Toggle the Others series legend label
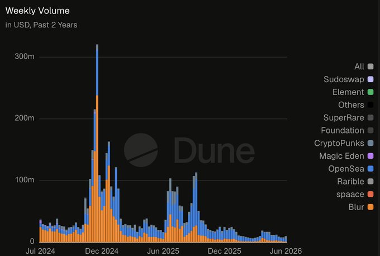The image size is (380, 256). (x=351, y=105)
